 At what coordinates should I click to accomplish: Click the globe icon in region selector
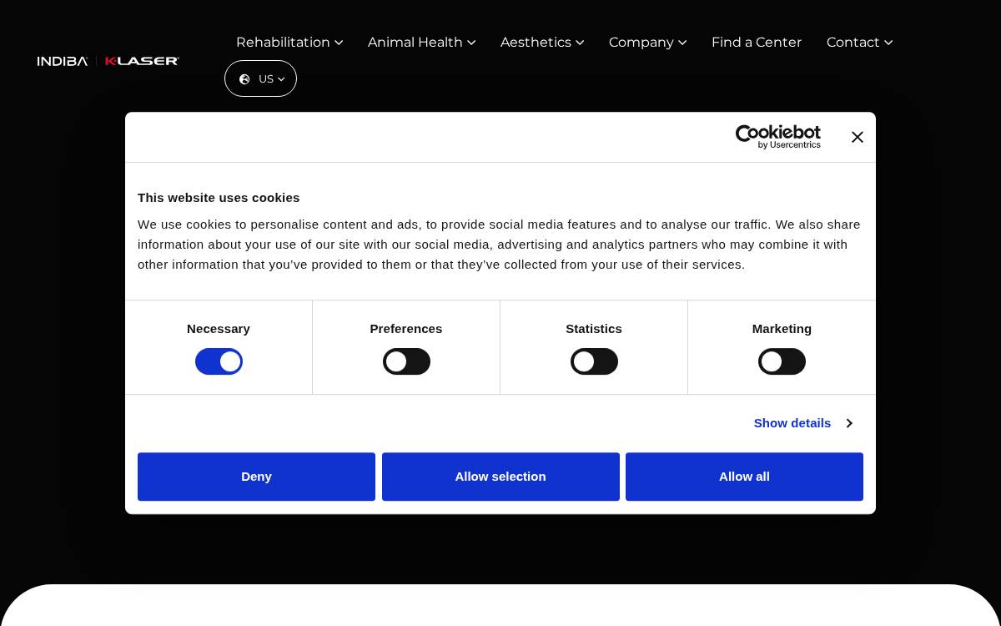[244, 79]
